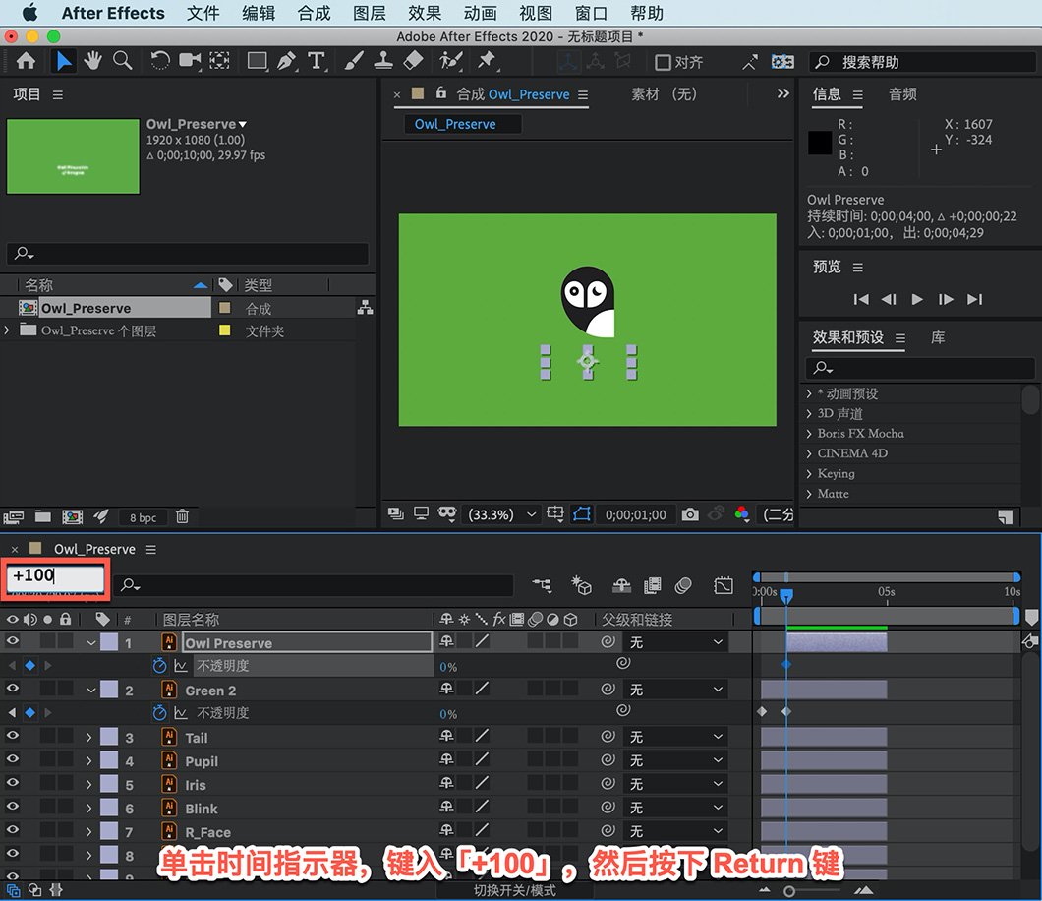The image size is (1042, 901).
Task: Open the magnification ratio (33.3%) dropdown
Action: (502, 514)
